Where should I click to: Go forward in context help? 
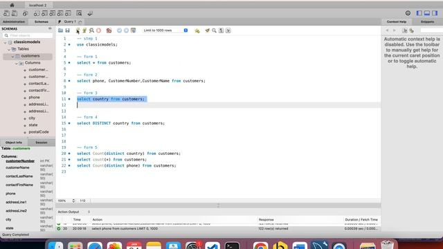pos(395,30)
